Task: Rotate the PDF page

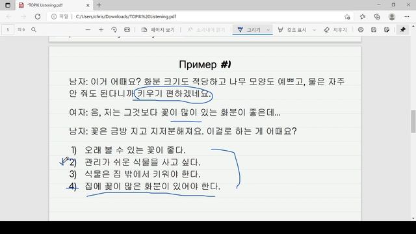Action: pos(114,30)
